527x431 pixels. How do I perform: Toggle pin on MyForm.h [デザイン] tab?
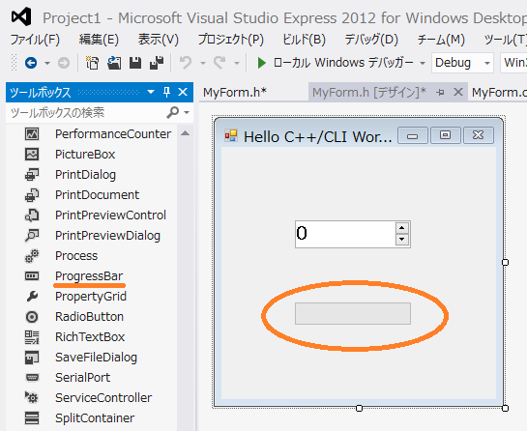tap(440, 92)
